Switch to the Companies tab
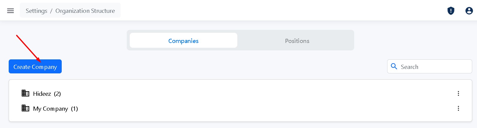477x128 pixels. tap(183, 41)
